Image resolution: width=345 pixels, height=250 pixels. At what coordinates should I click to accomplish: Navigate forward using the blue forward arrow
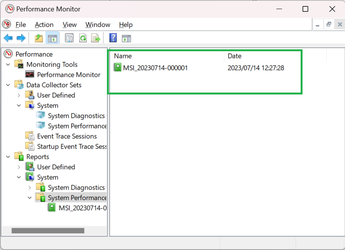(x=21, y=38)
